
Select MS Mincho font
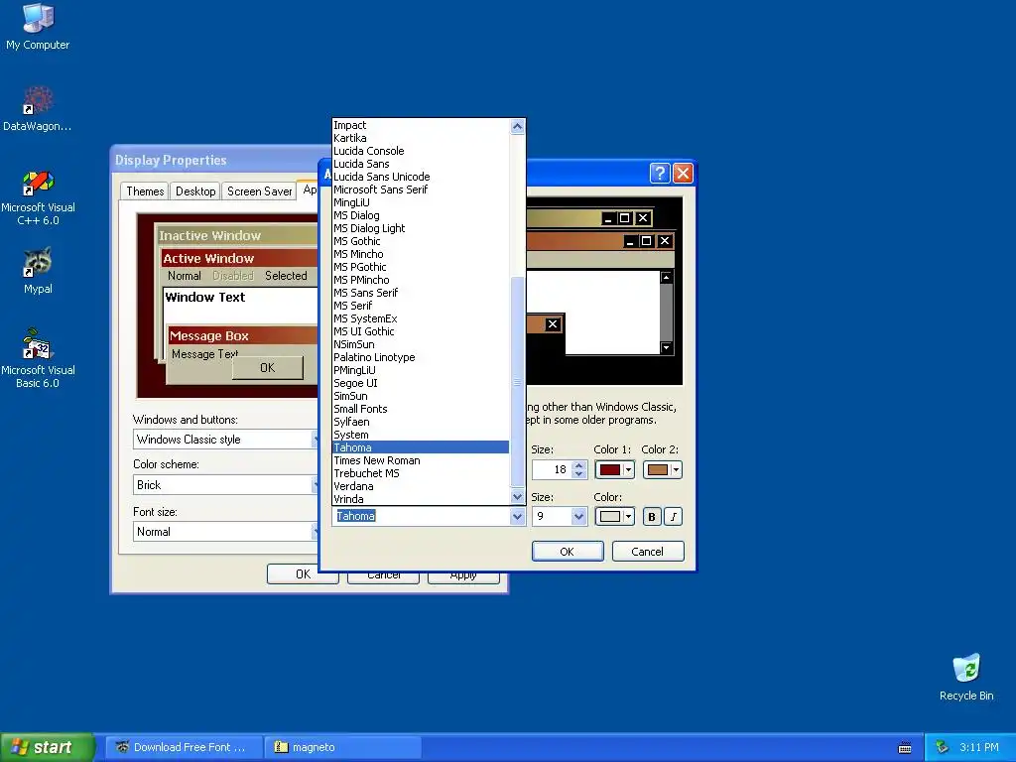coord(421,254)
